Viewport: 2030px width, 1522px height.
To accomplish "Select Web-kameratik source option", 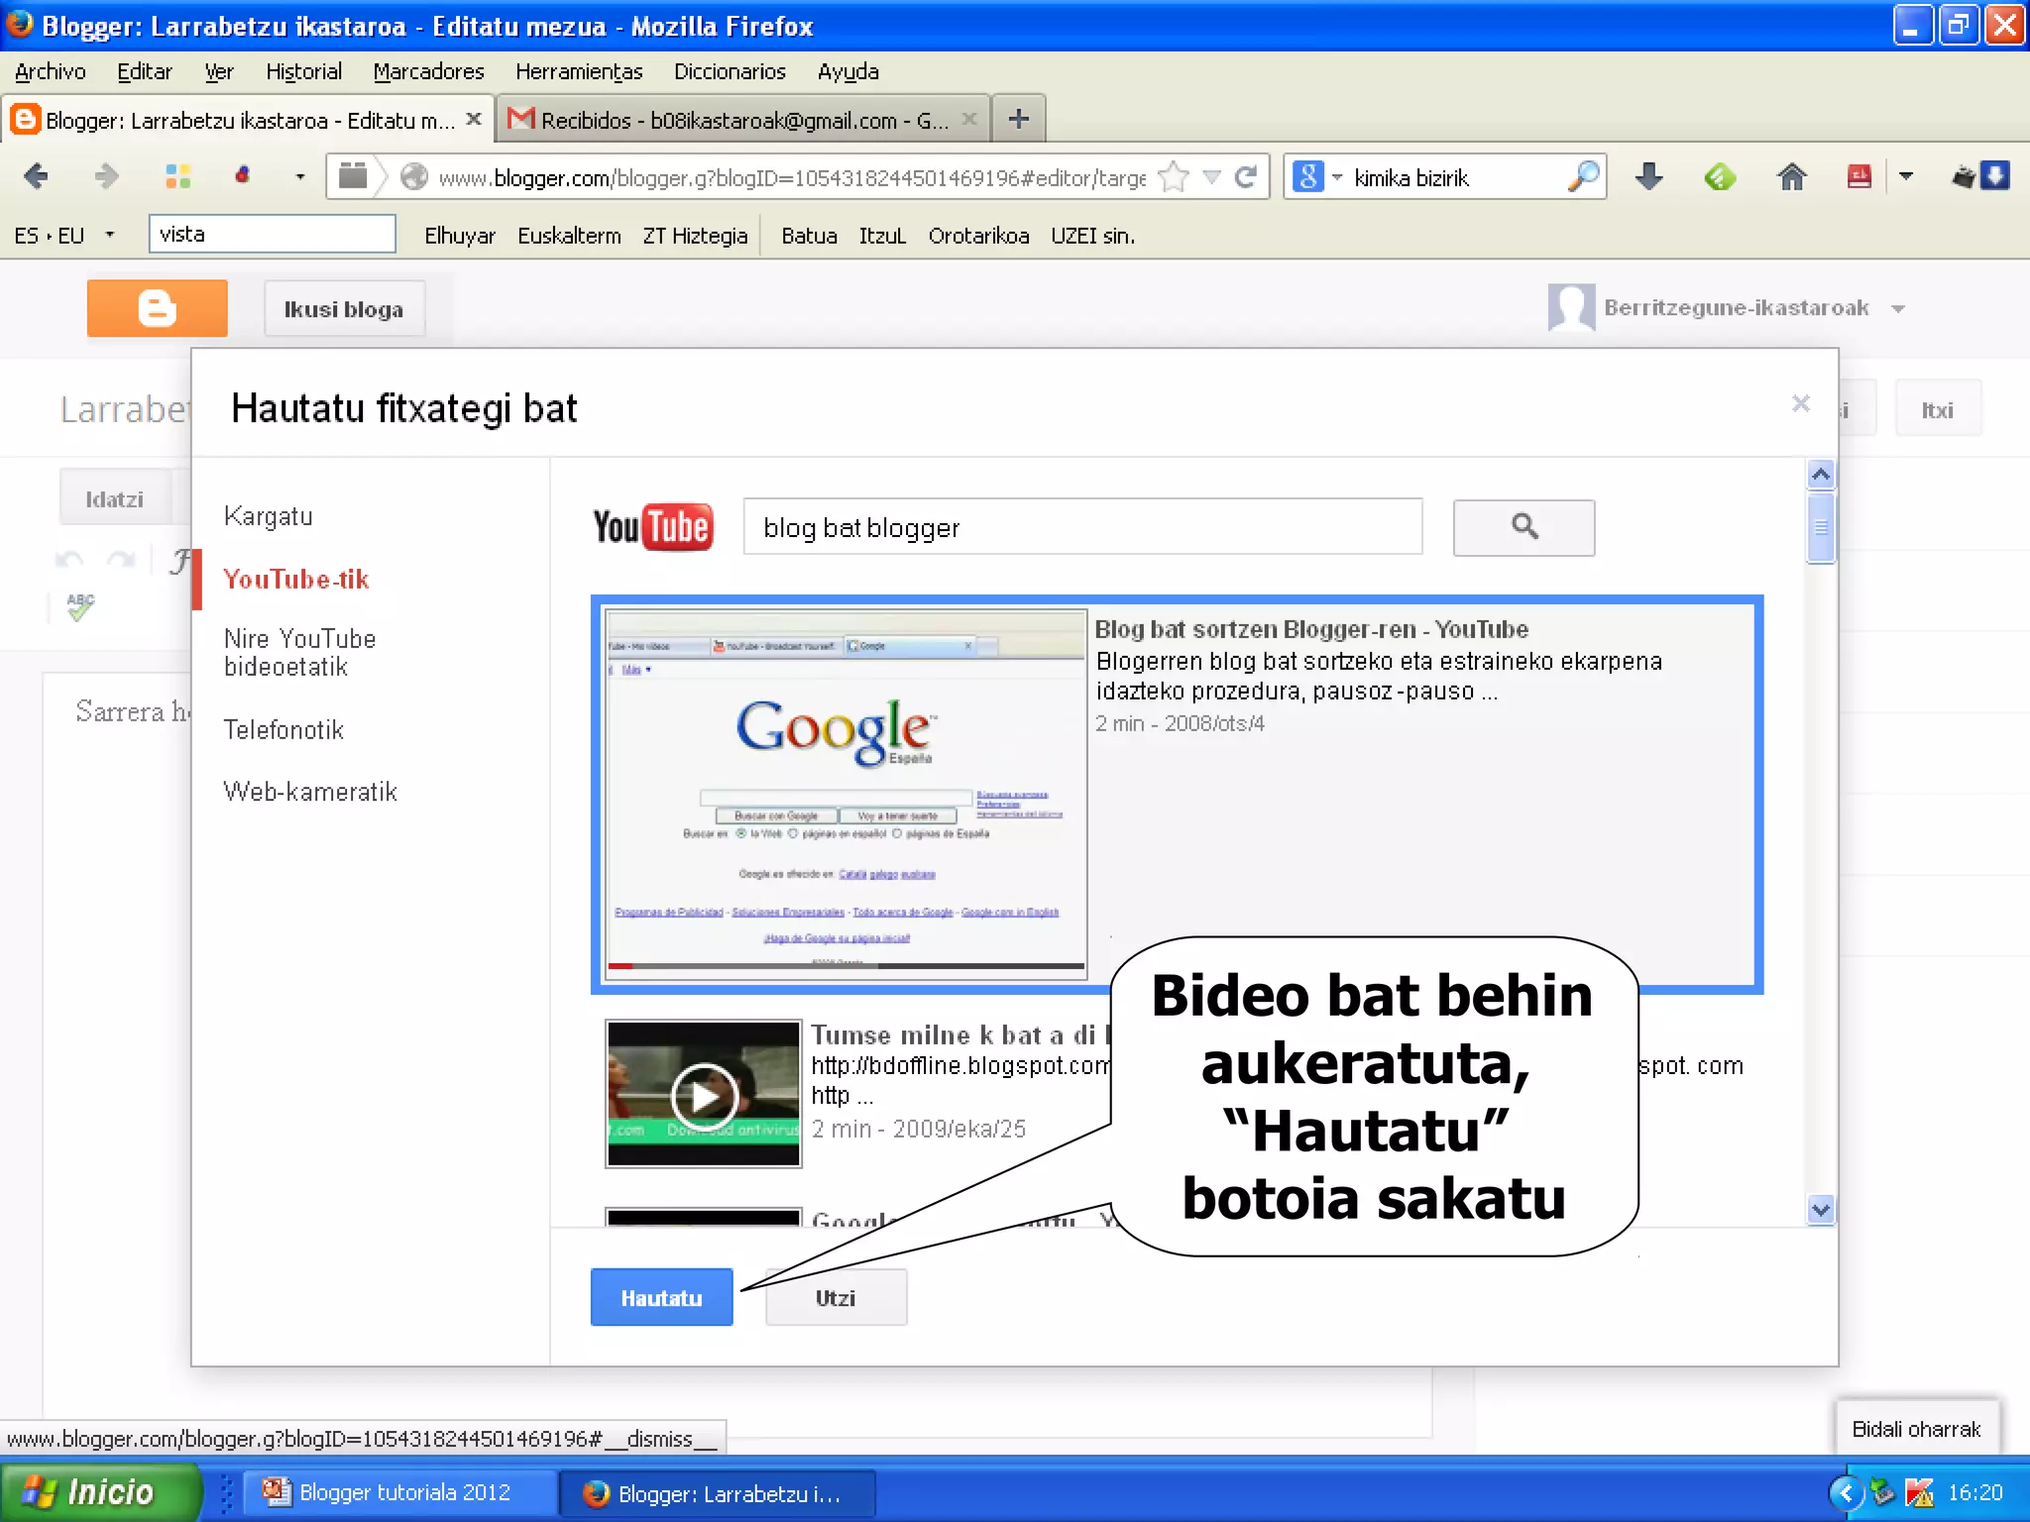I will point(310,792).
